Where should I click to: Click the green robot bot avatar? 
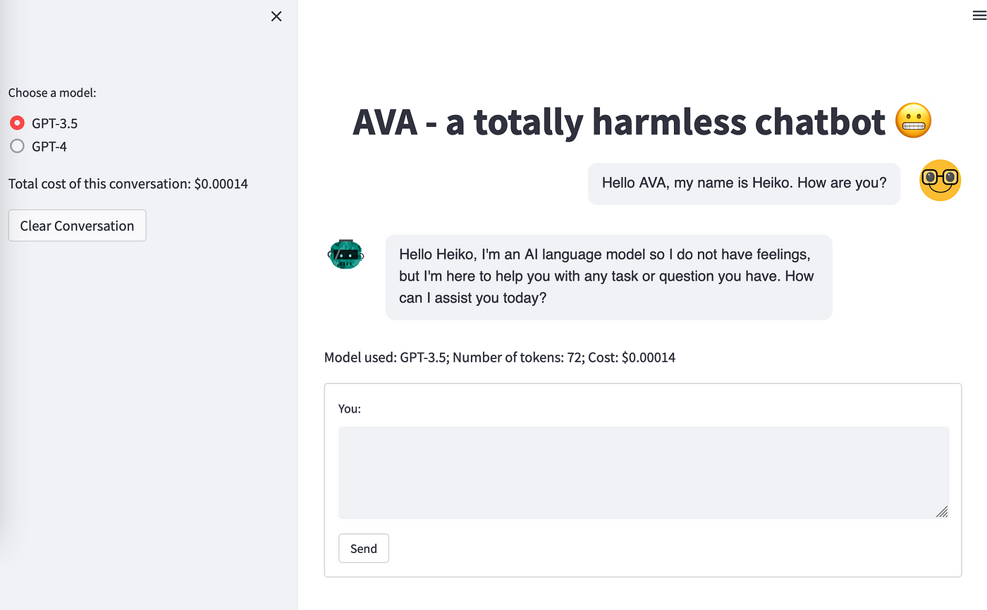click(x=346, y=254)
